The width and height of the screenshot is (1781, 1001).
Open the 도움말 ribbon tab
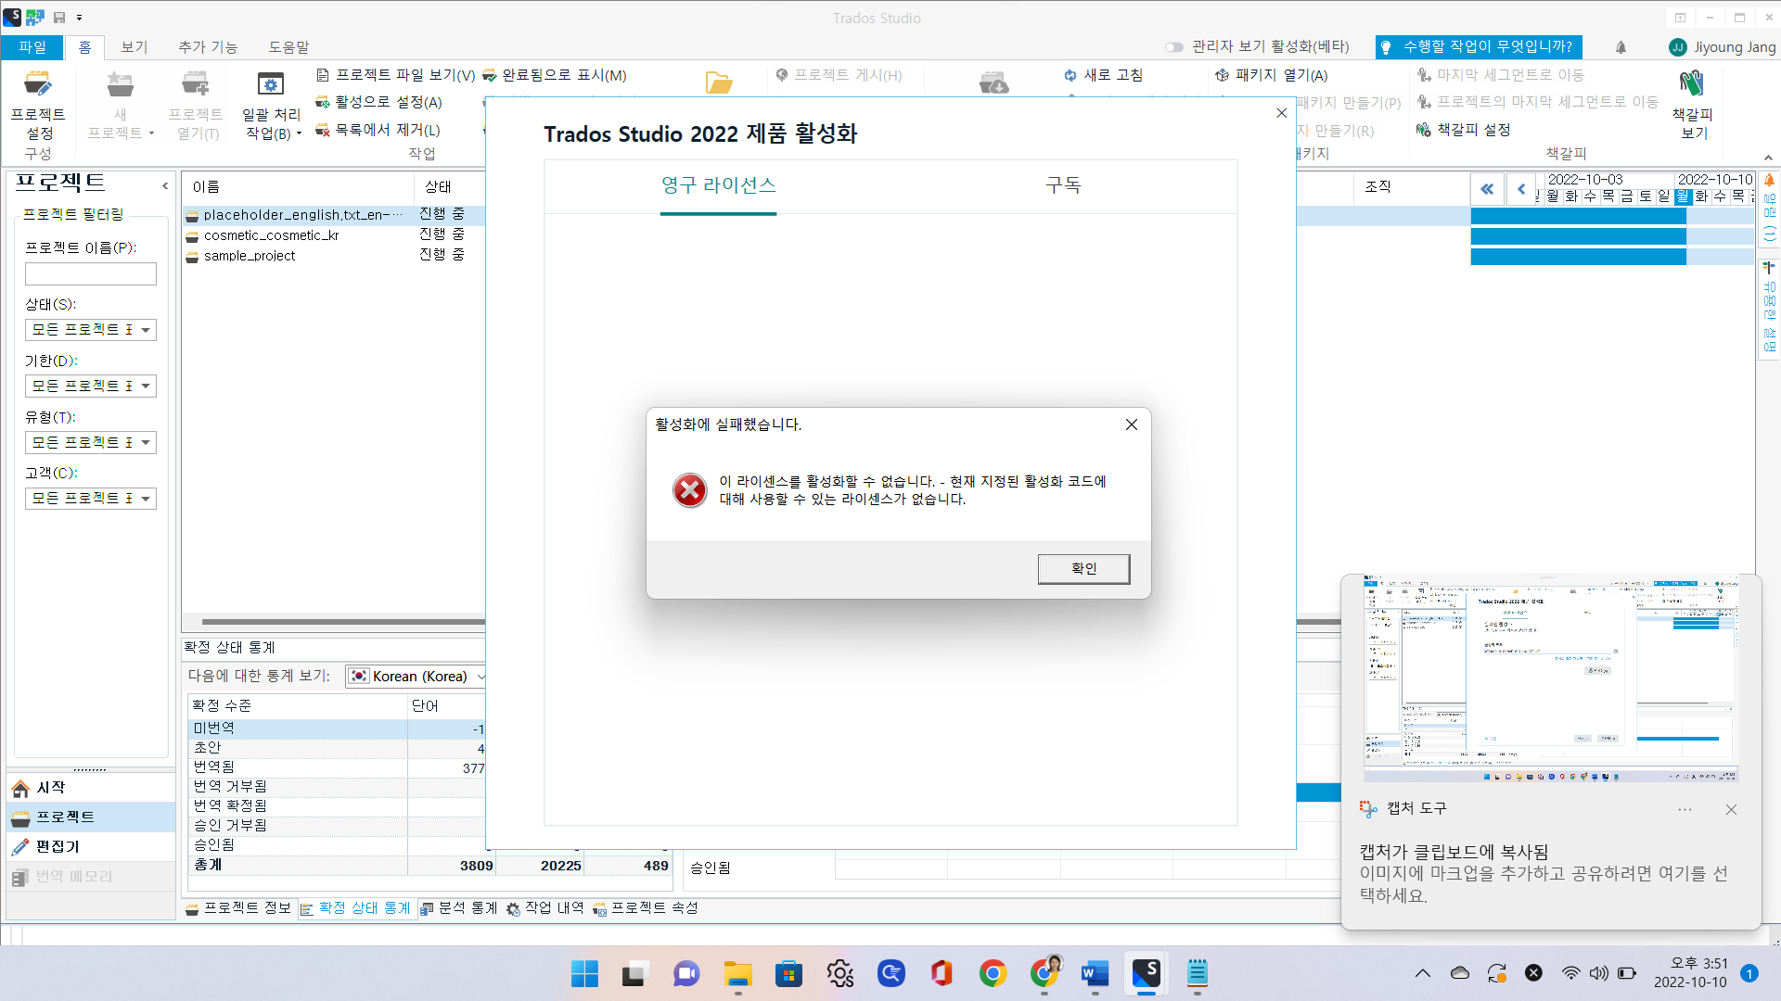click(x=288, y=46)
